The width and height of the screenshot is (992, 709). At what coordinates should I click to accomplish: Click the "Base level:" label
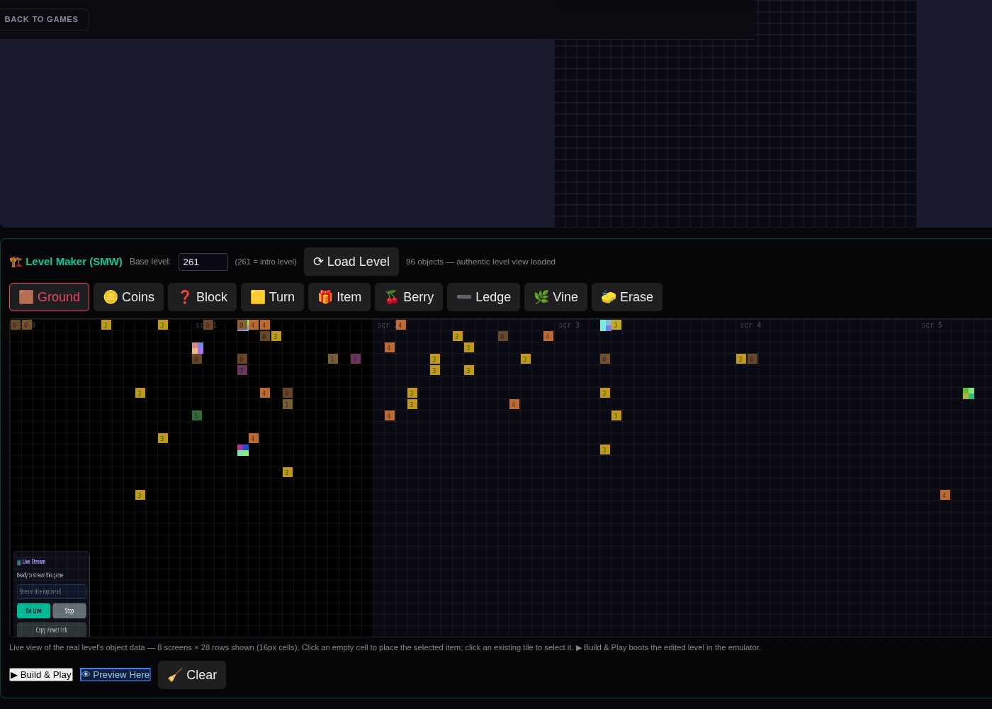pos(150,262)
